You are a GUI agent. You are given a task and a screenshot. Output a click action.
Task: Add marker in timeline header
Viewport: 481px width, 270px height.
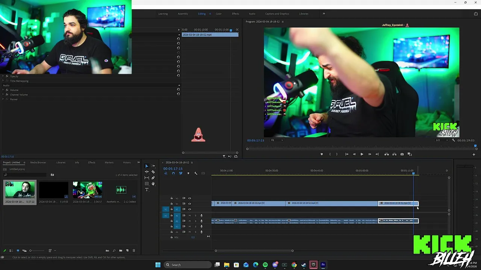click(188, 173)
